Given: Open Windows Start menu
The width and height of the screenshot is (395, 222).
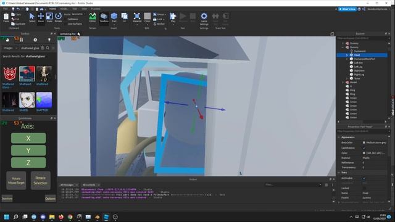Looking at the screenshot, I should pos(7,216).
